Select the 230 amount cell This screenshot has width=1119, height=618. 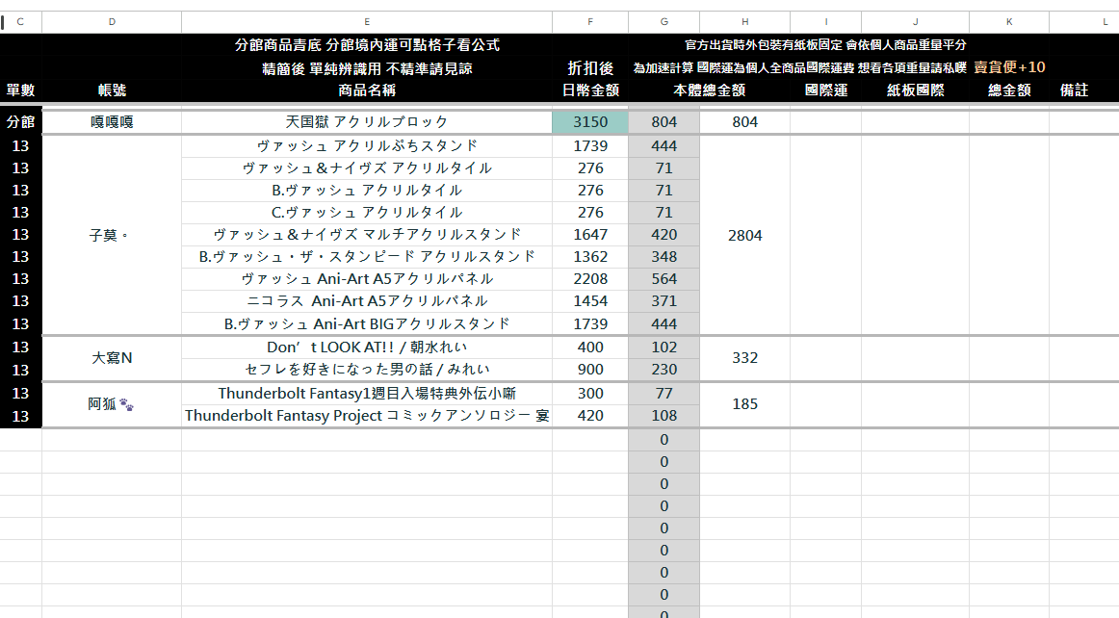click(x=664, y=369)
